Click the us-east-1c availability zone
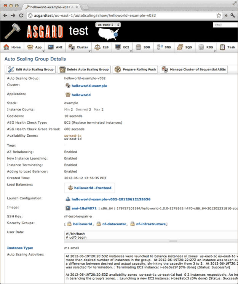Viewport: 238px width, 284px height. 73,136
